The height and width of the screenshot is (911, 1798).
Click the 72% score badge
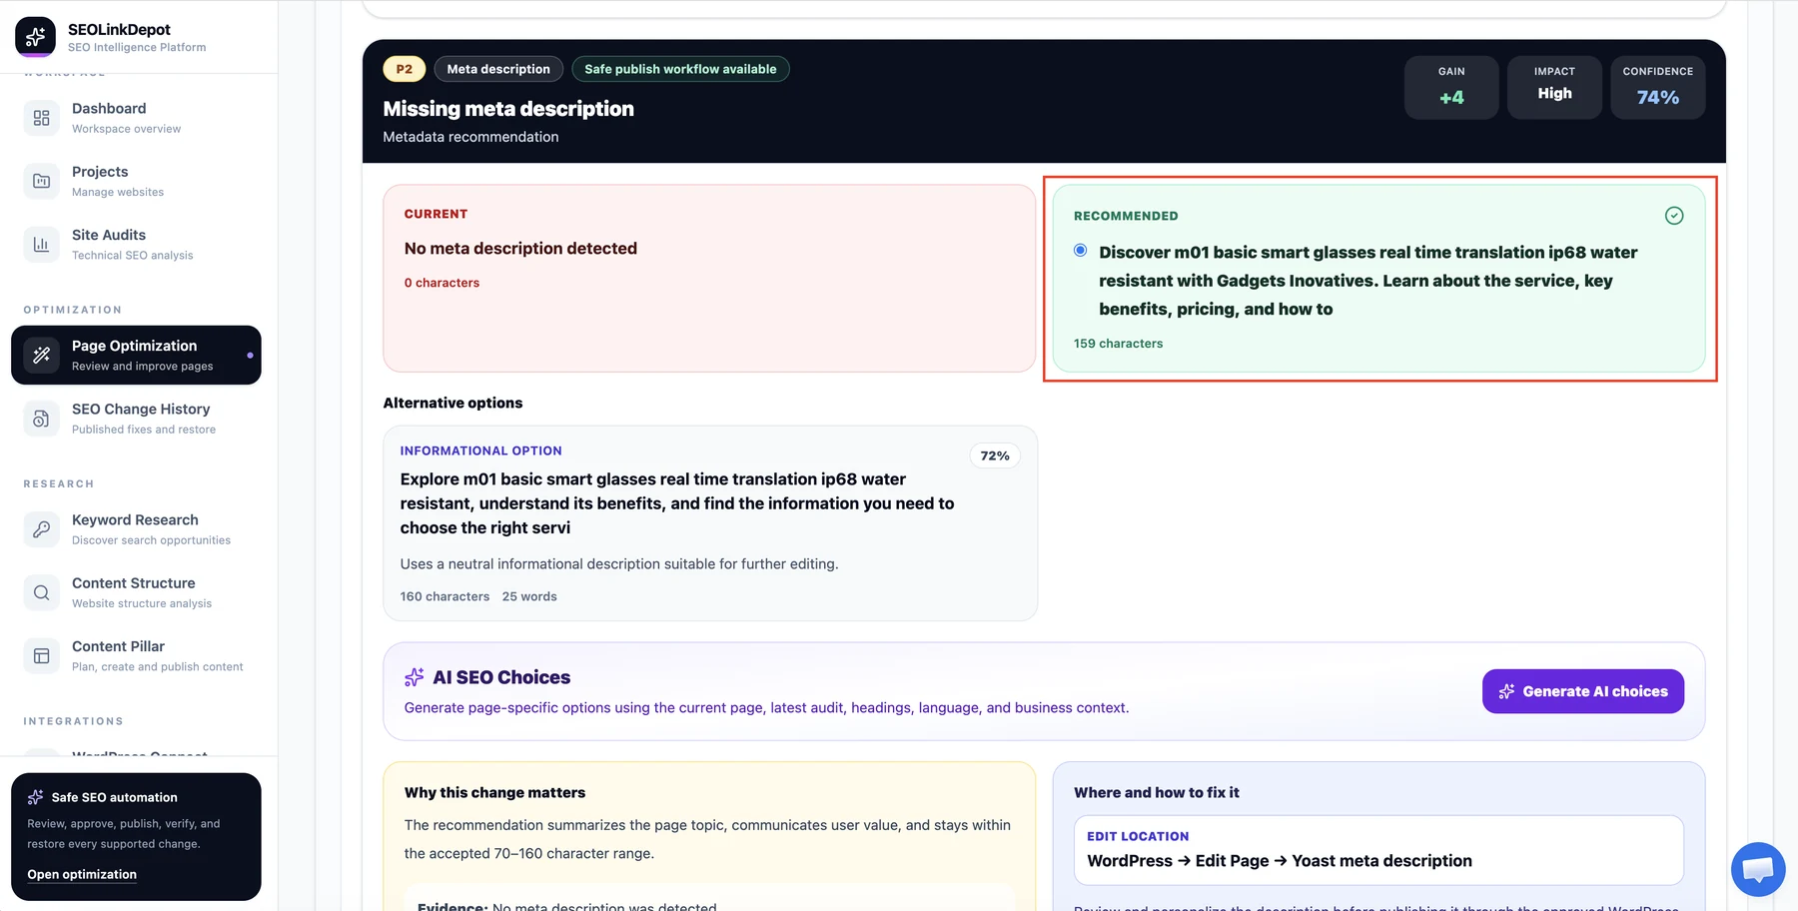tap(995, 455)
